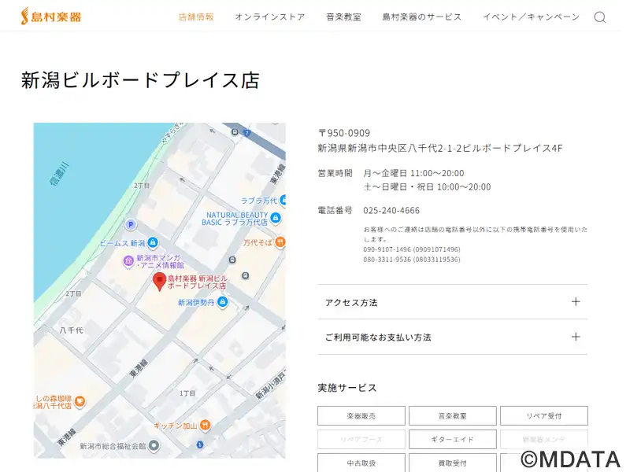Click the リペア受付 service button
The width and height of the screenshot is (630, 472).
544,416
